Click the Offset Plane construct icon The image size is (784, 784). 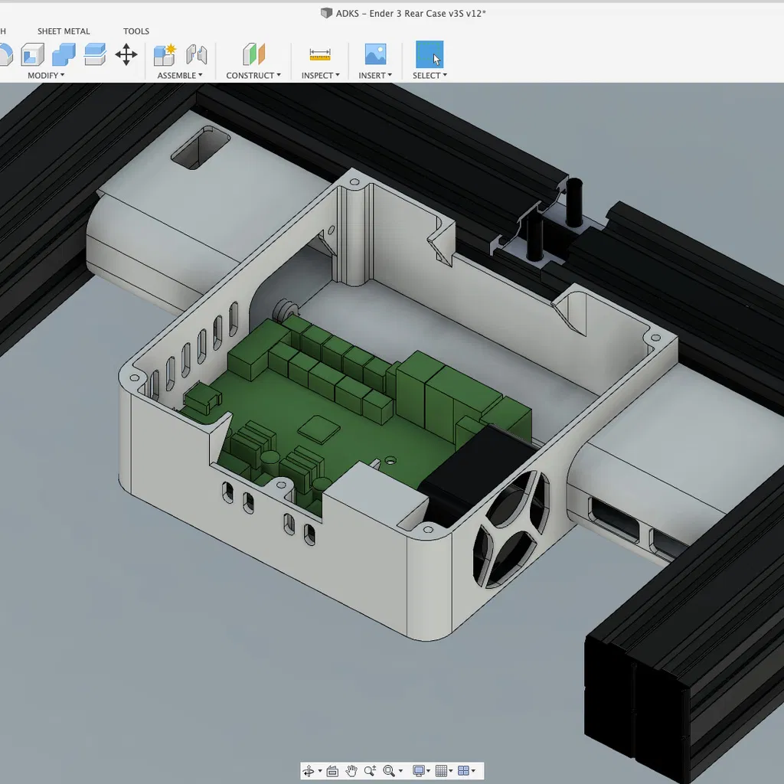(x=253, y=54)
